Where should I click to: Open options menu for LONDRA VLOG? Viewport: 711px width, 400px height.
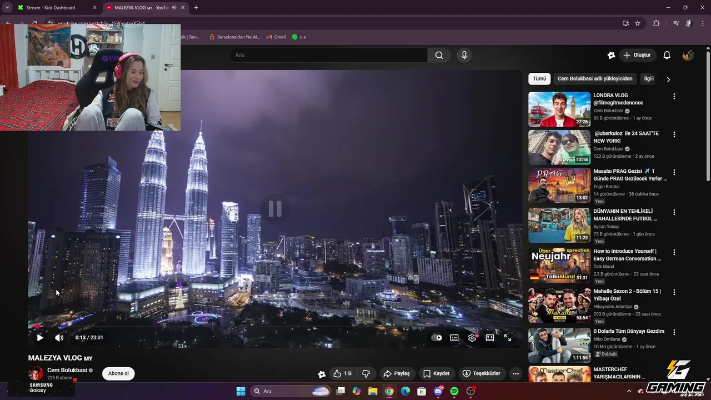[x=674, y=96]
